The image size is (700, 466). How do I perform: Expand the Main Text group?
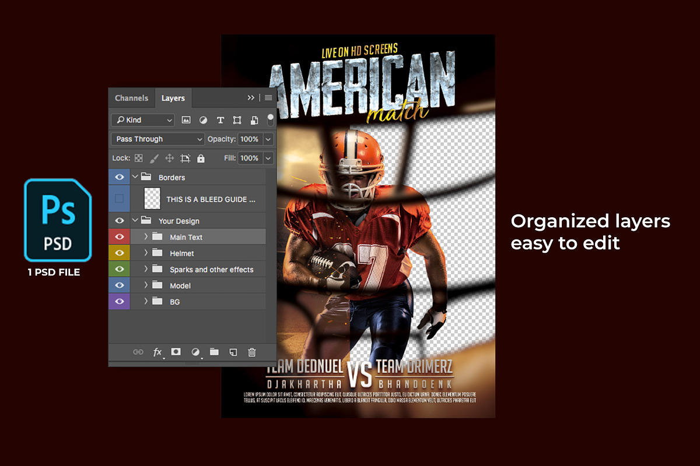click(146, 237)
